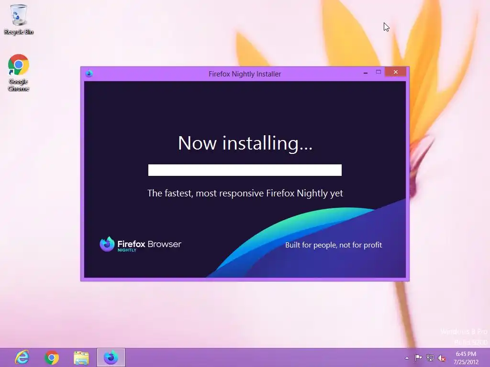Viewport: 490px width, 367px height.
Task: Click the muted volume tray icon
Action: pyautogui.click(x=442, y=358)
